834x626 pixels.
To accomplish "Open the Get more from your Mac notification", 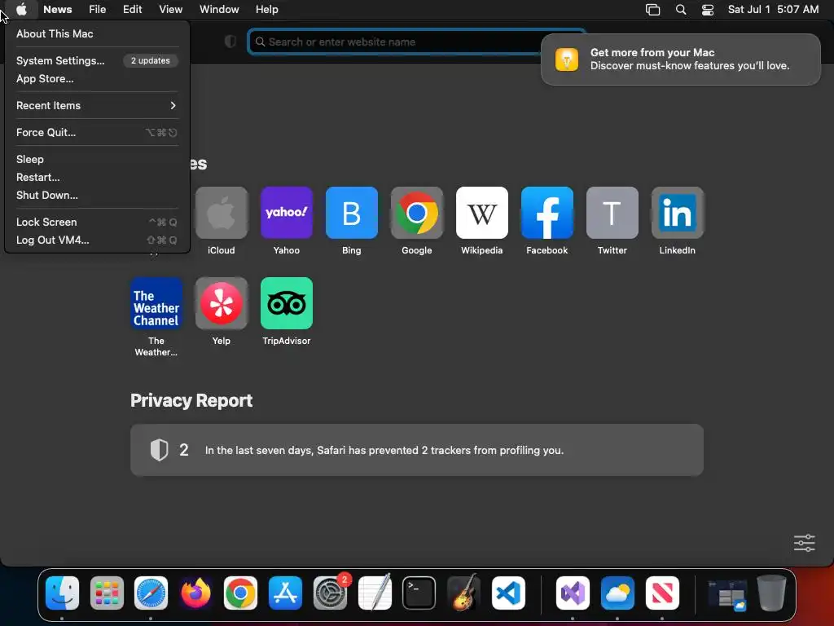I will coord(681,59).
